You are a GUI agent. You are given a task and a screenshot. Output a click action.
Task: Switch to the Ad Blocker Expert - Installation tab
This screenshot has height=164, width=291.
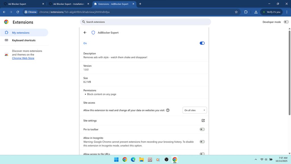(x=68, y=4)
